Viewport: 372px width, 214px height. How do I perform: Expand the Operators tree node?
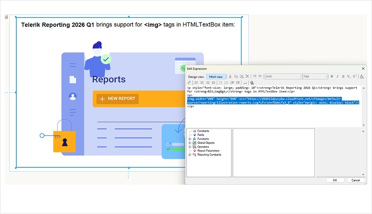189,147
